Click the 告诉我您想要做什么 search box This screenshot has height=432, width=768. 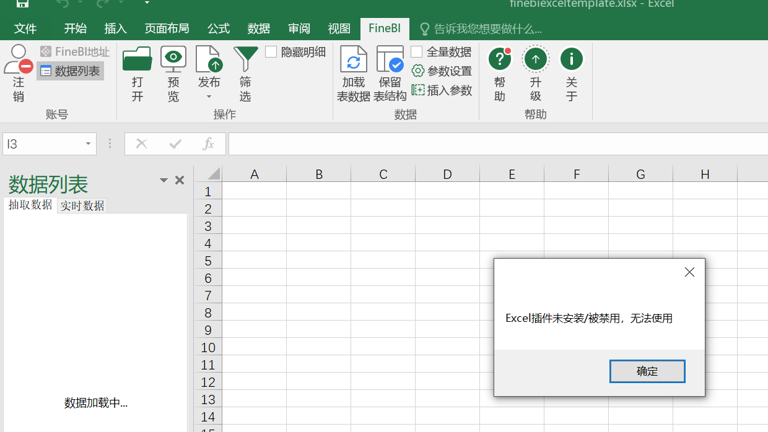pyautogui.click(x=481, y=28)
